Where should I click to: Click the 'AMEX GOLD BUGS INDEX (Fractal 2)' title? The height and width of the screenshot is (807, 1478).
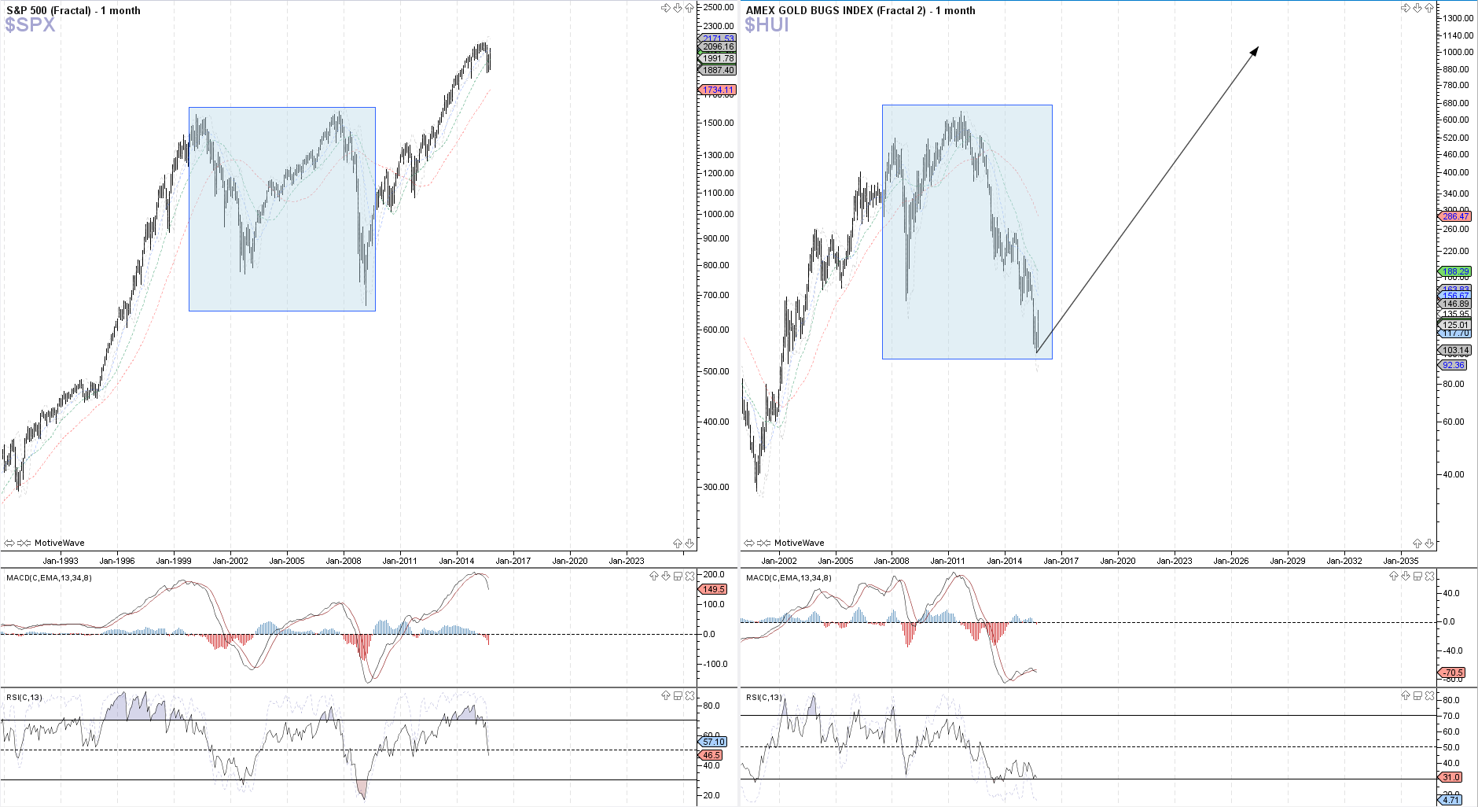(836, 10)
